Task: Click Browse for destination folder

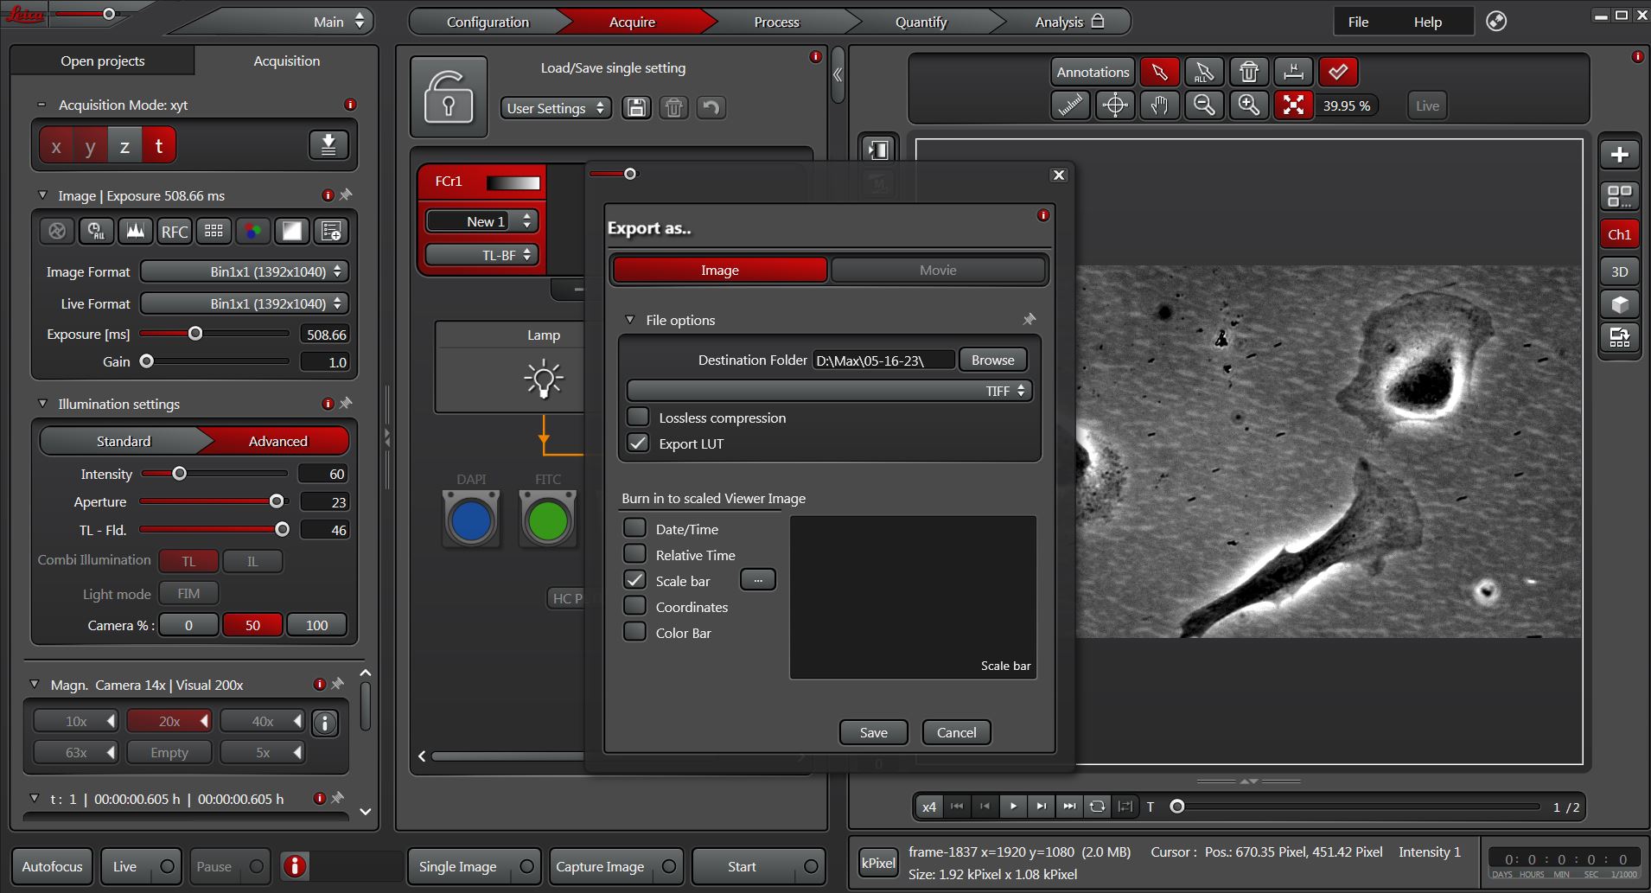Action: (x=992, y=360)
